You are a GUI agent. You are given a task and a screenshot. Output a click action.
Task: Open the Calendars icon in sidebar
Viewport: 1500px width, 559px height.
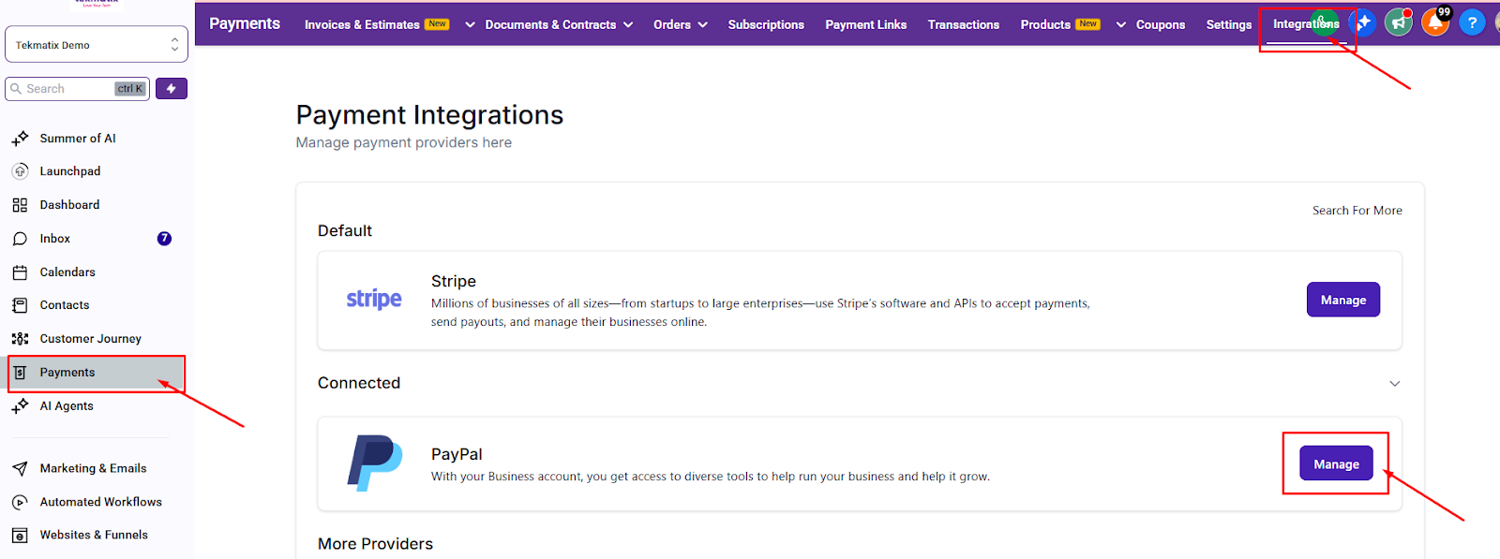tap(20, 272)
